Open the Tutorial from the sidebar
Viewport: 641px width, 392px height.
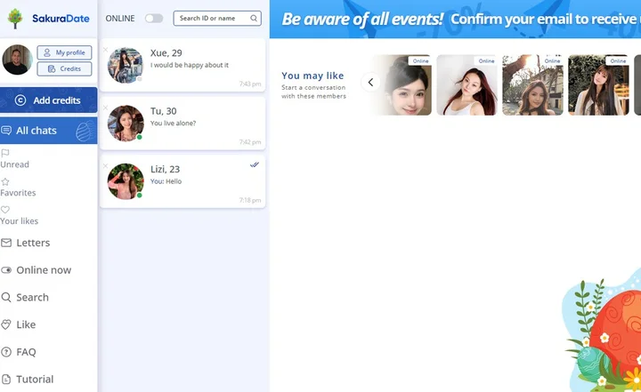(35, 380)
